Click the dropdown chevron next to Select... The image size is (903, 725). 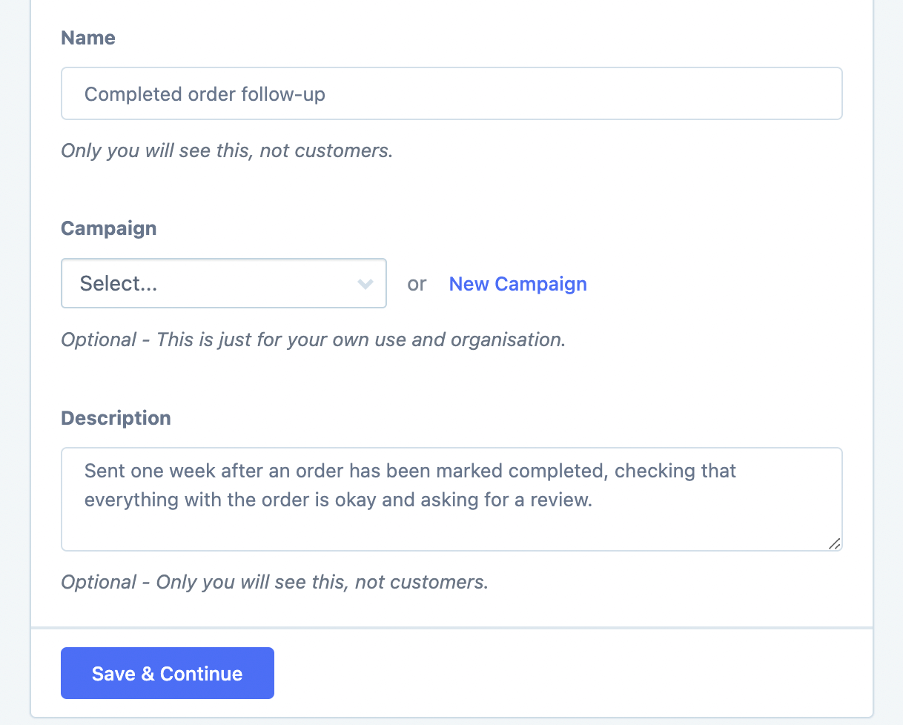(x=365, y=283)
